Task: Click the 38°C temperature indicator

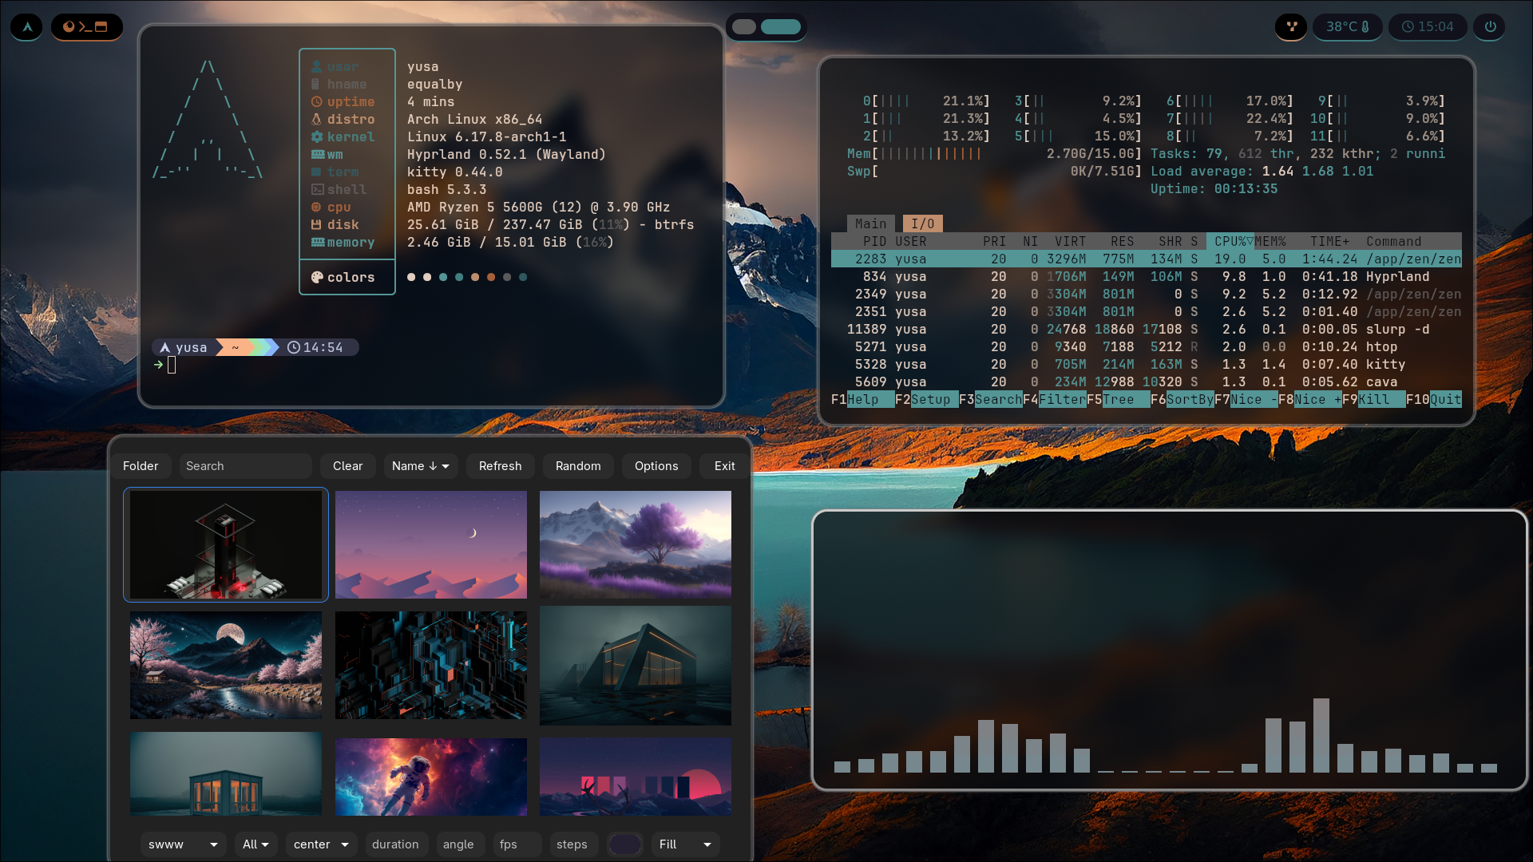Action: [x=1348, y=27]
